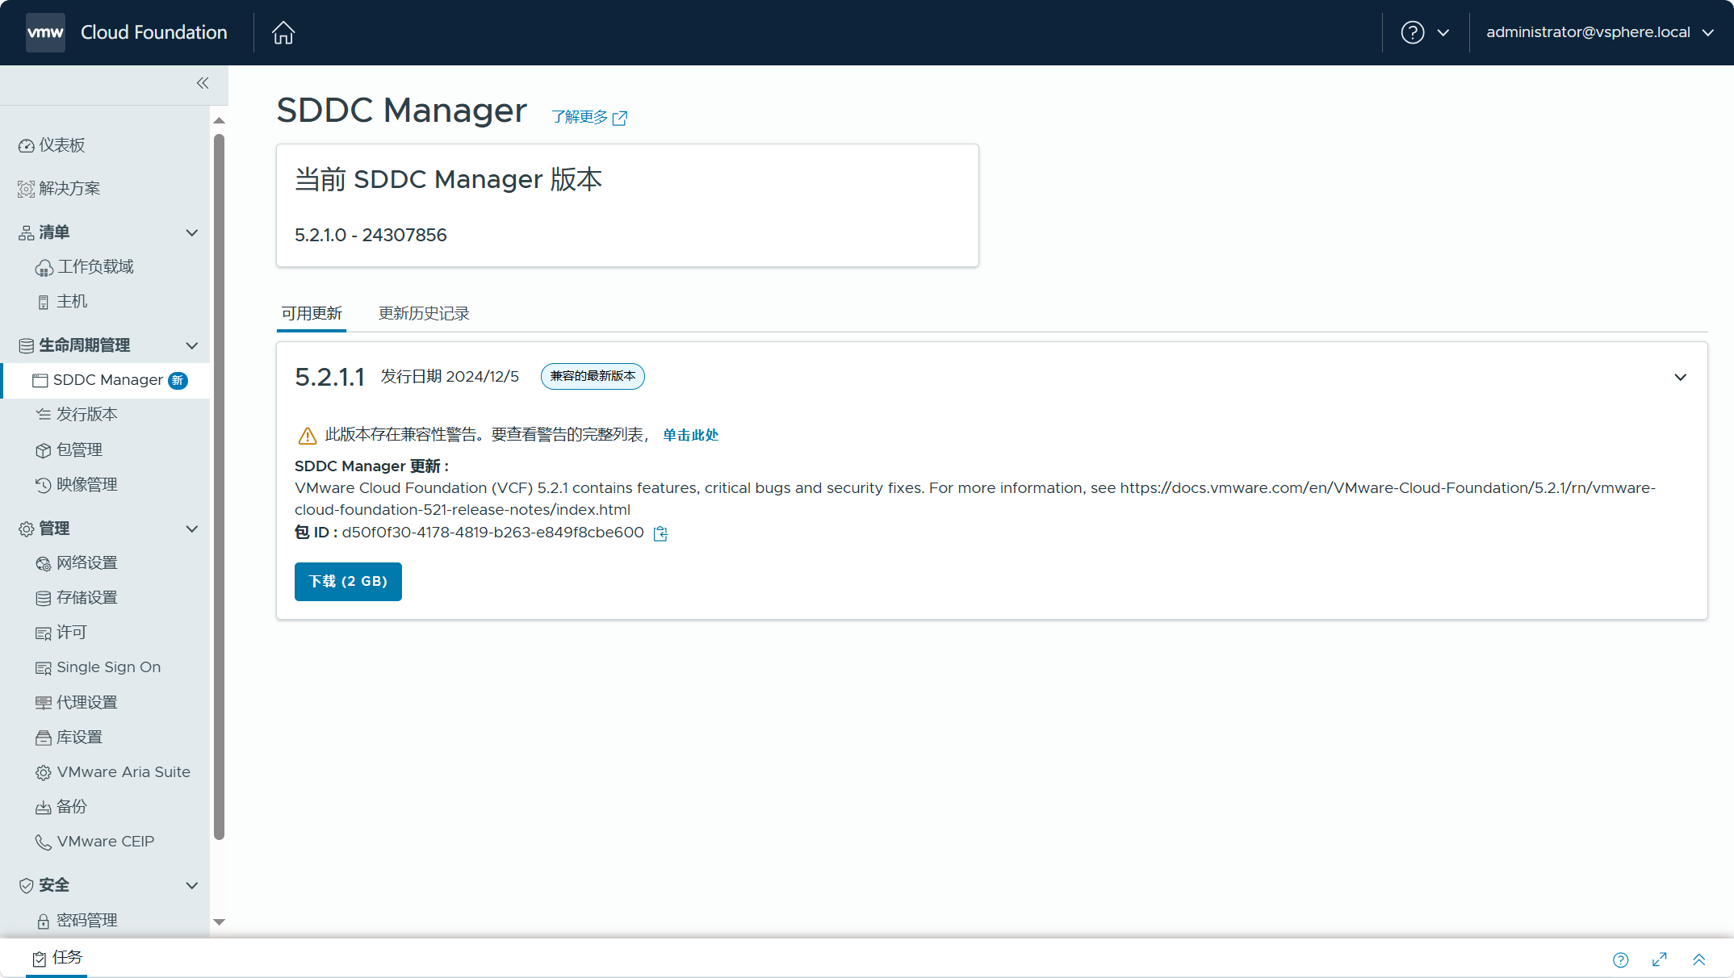This screenshot has width=1734, height=978.
Task: Switch to 可用更新 tab
Action: coord(312,313)
